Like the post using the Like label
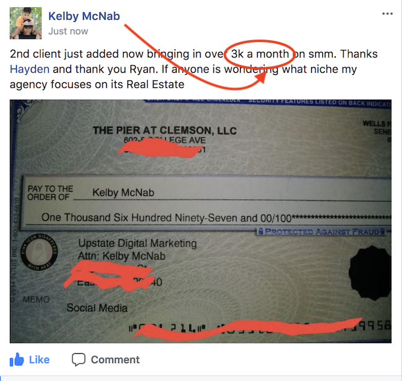Image resolution: width=402 pixels, height=381 pixels. coord(39,359)
